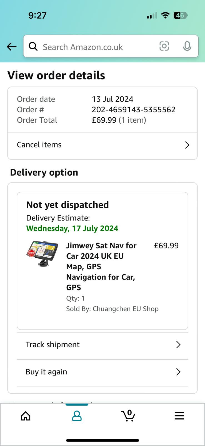Expand the Track shipment chevron

(x=178, y=345)
